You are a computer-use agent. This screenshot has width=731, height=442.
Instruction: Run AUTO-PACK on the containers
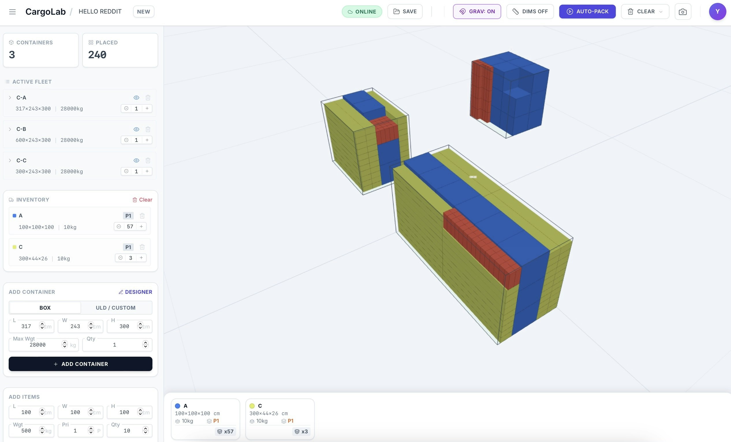tap(587, 12)
